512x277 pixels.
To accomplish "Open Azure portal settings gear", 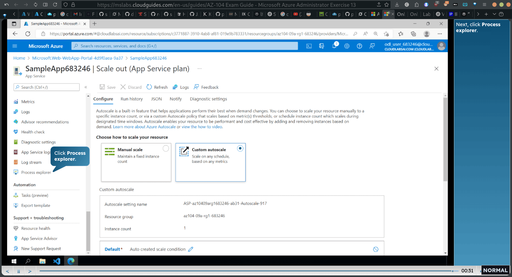I will tap(347, 46).
